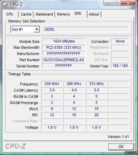Minimize the CPU-Z window
Screen dimensions: 138x155
108,3
